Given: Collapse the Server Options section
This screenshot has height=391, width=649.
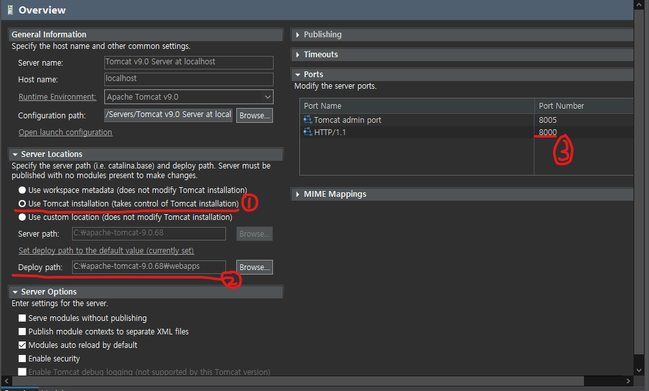Looking at the screenshot, I should (15, 292).
